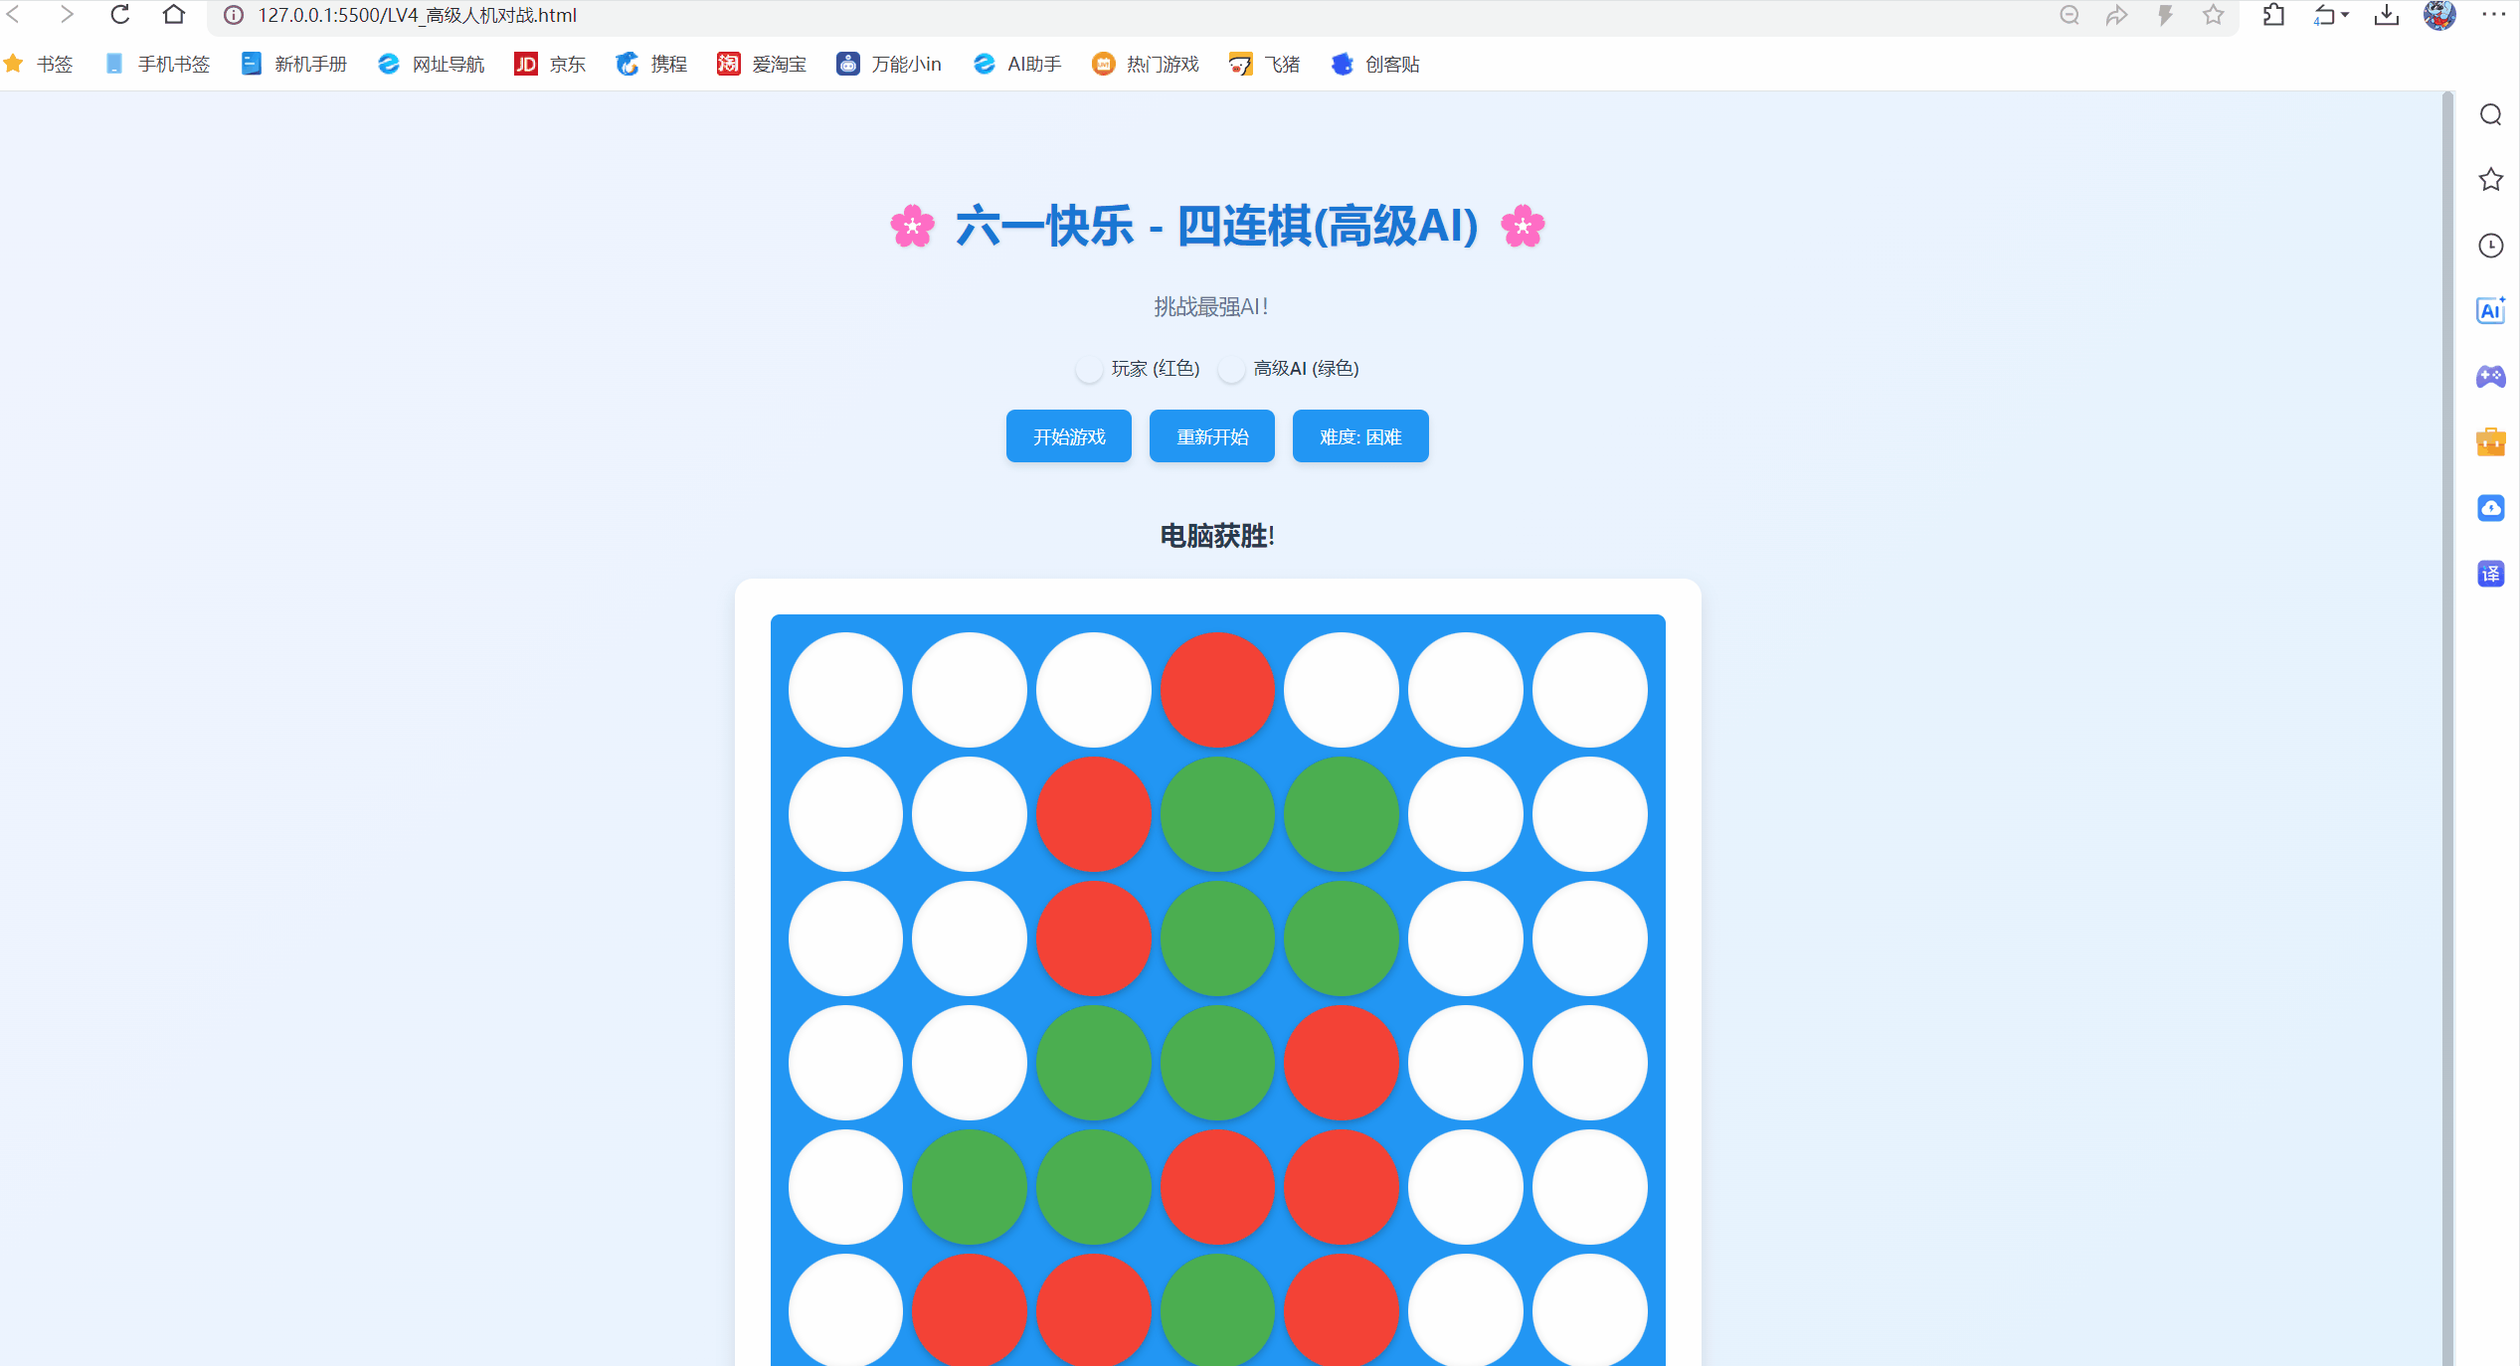Select the 高级AI (绿色) radio button
This screenshot has height=1366, width=2520.
point(1231,368)
